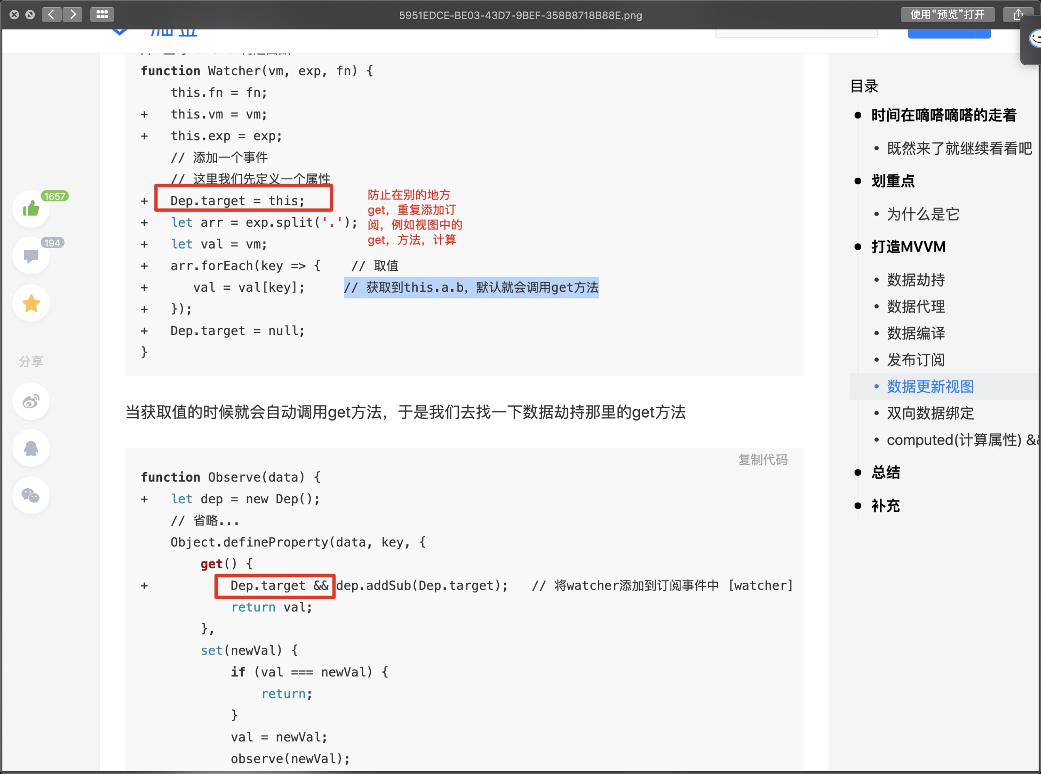This screenshot has height=774, width=1041.
Task: Share via the WeChat icon
Action: (31, 495)
